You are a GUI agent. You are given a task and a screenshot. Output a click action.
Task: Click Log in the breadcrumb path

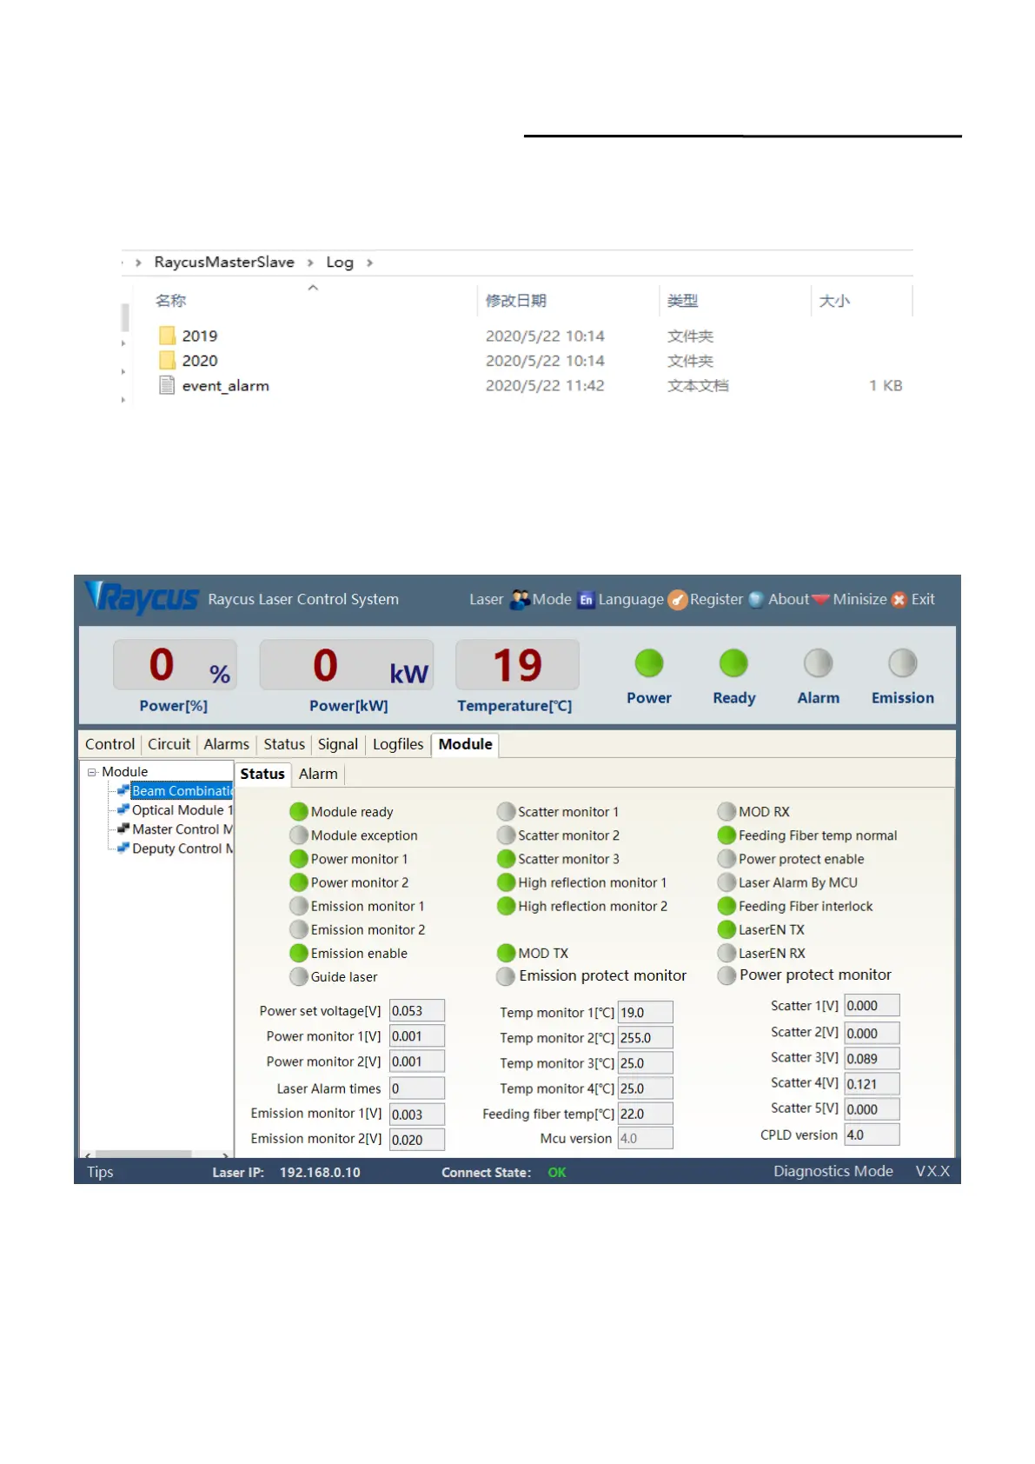click(340, 263)
